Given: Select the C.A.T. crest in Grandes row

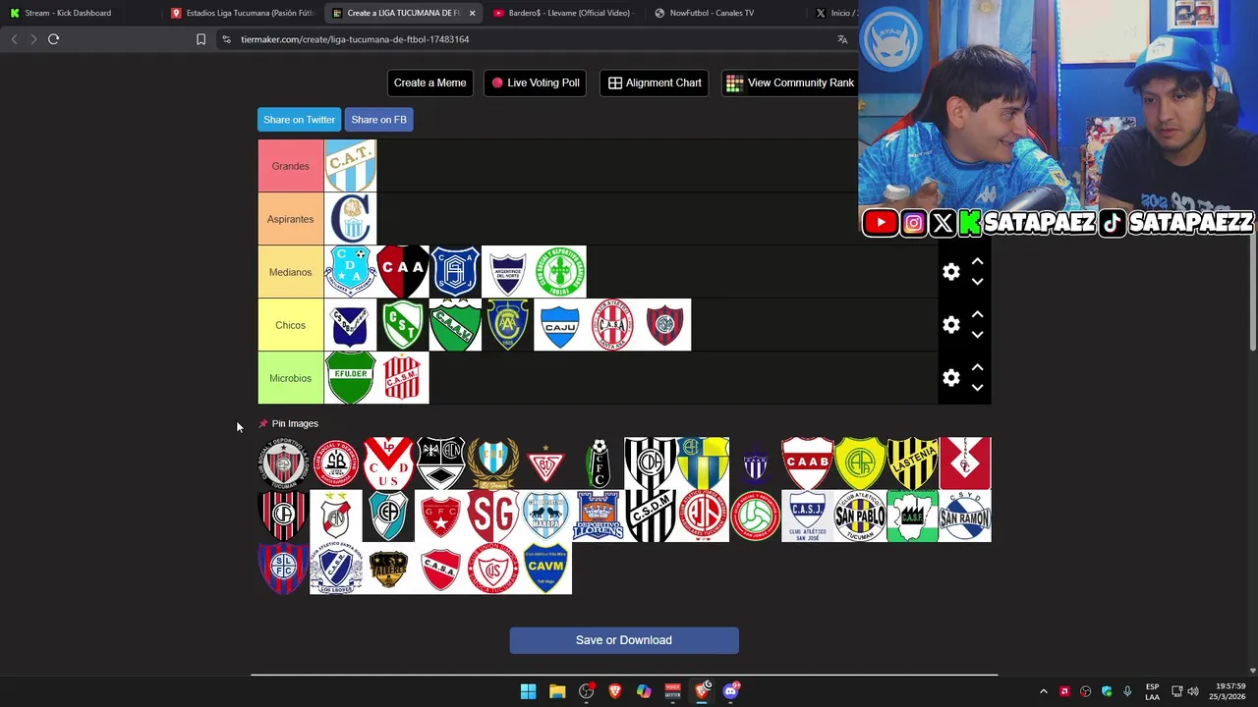Looking at the screenshot, I should pos(350,166).
